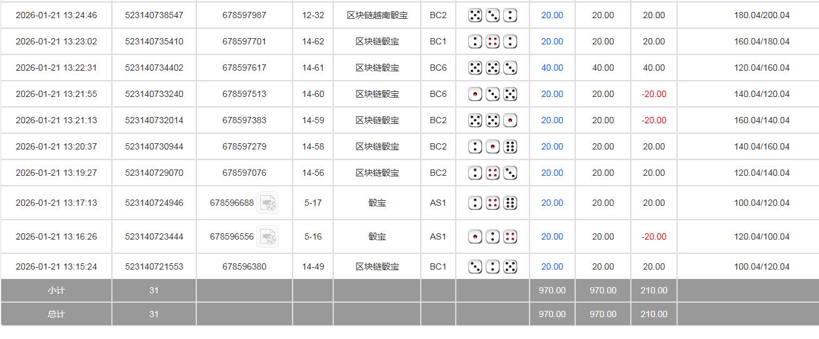
Task: Open video replay icon for round 678596688
Action: [268, 203]
